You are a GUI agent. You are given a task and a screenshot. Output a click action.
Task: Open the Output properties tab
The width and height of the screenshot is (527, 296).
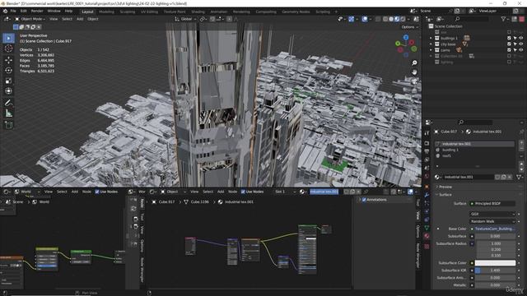point(427,151)
